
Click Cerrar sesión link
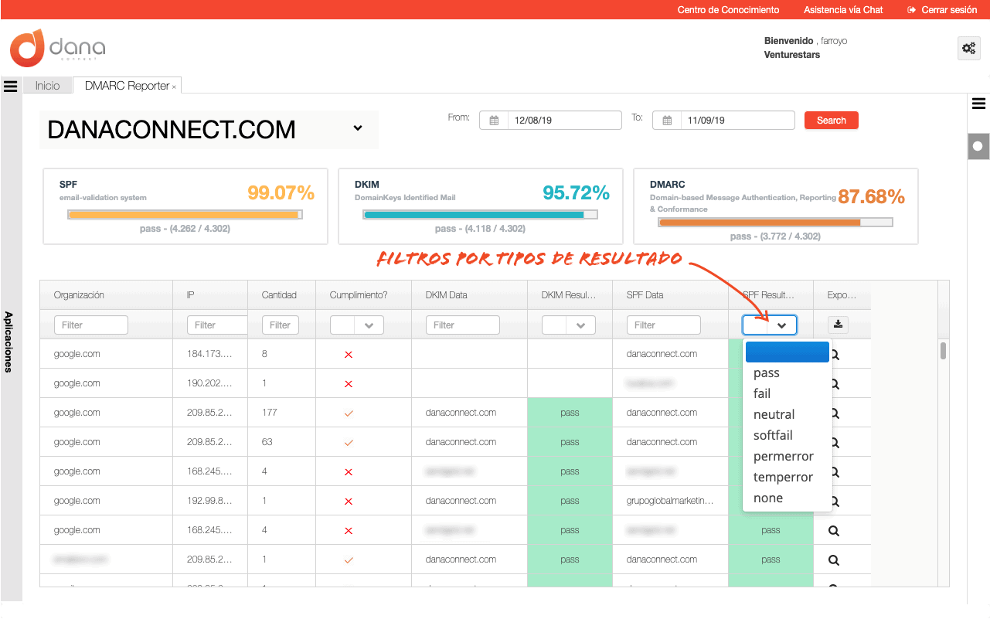950,10
